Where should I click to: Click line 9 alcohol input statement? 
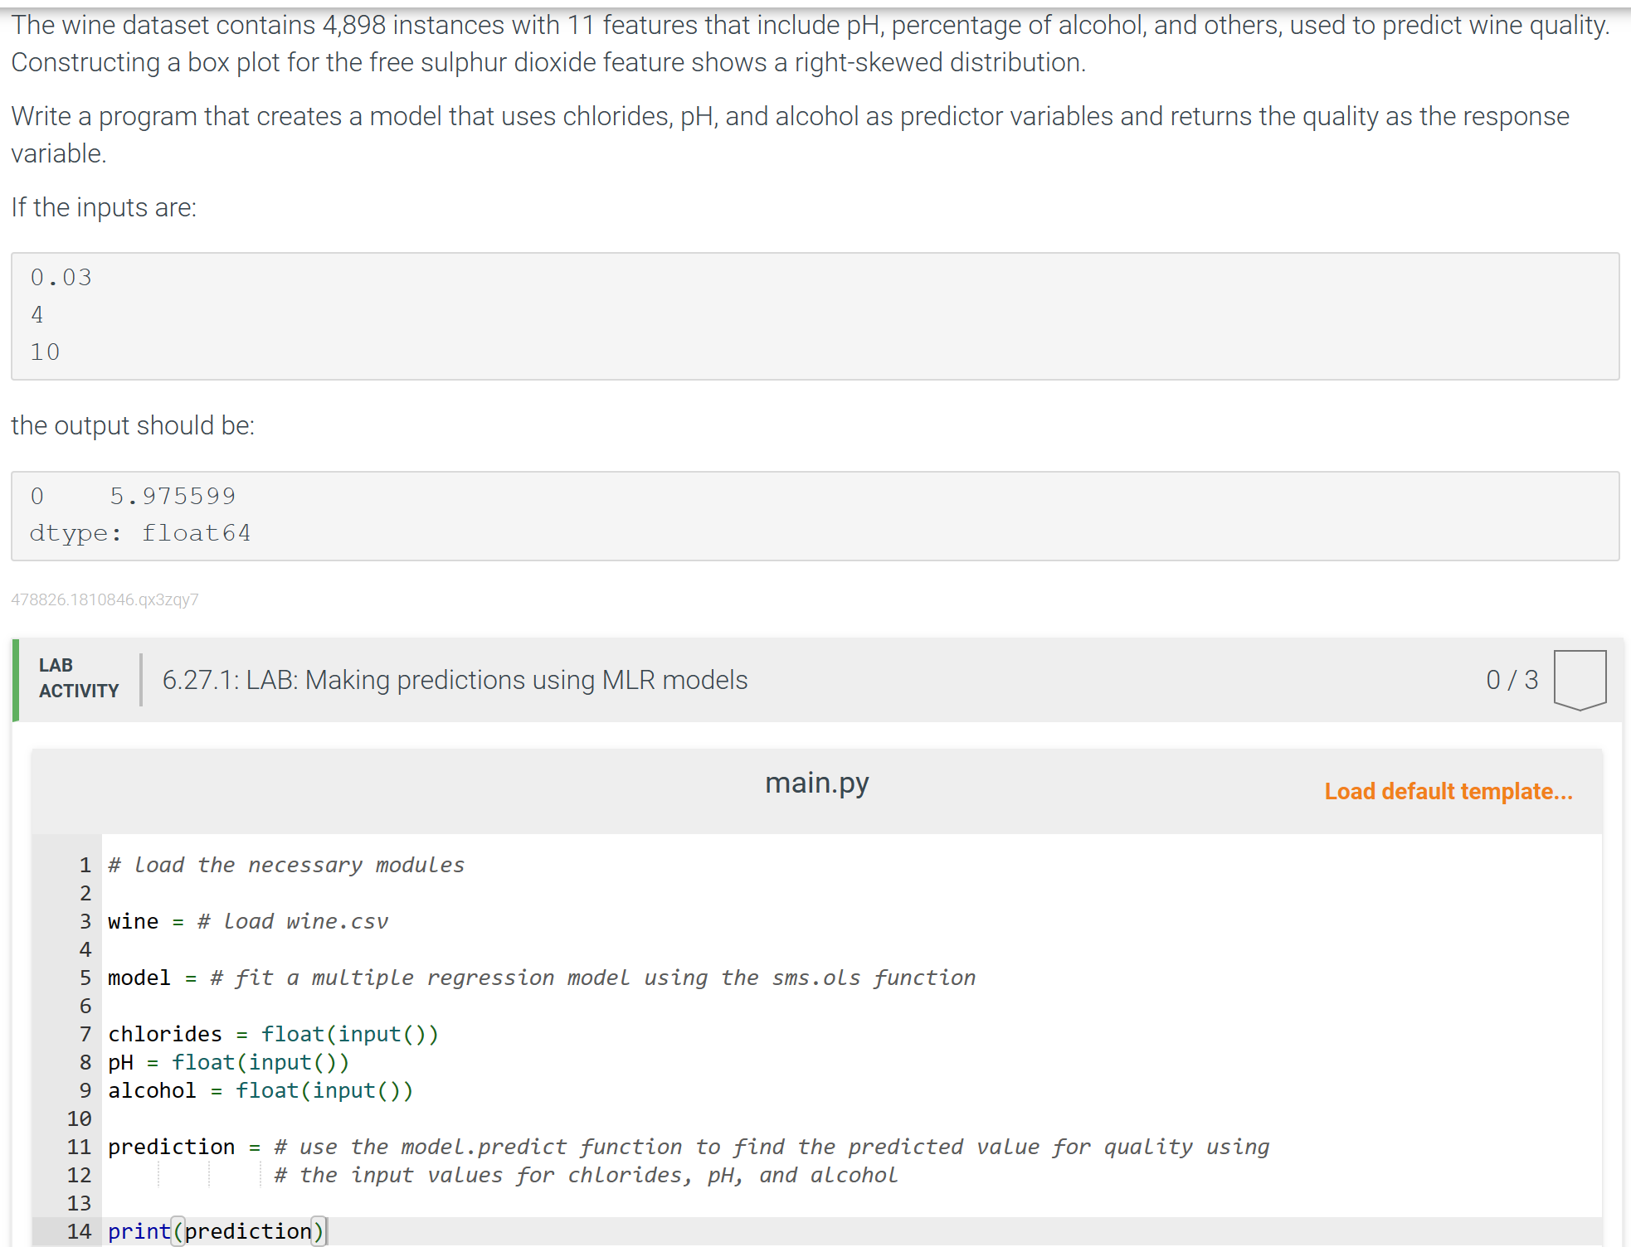click(x=260, y=1090)
